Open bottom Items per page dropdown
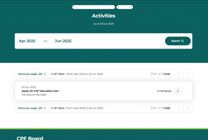 tap(32, 108)
